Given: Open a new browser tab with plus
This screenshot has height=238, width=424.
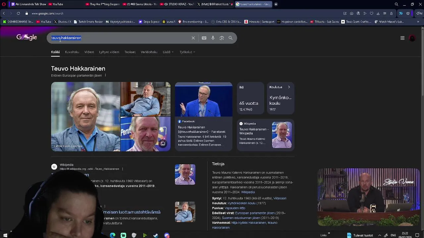Looking at the screenshot, I should [x=276, y=4].
